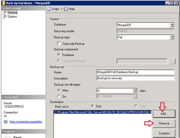Click the Add... destination button
The height and width of the screenshot is (138, 180).
(x=164, y=114)
